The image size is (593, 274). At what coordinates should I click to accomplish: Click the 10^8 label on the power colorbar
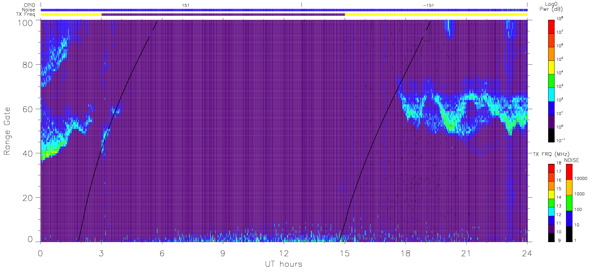(x=560, y=18)
